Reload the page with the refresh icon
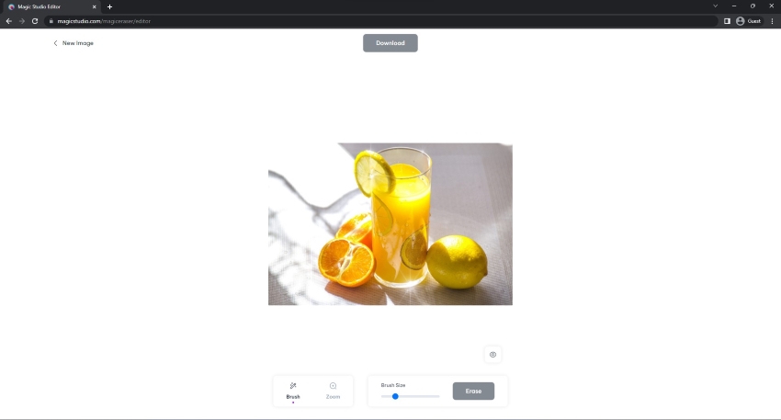Screen dimensions: 781x420 click(35, 21)
